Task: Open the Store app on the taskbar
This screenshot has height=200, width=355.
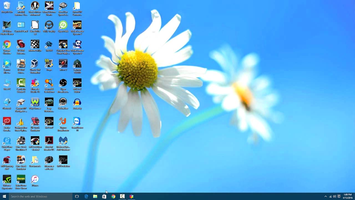Action: (104, 196)
